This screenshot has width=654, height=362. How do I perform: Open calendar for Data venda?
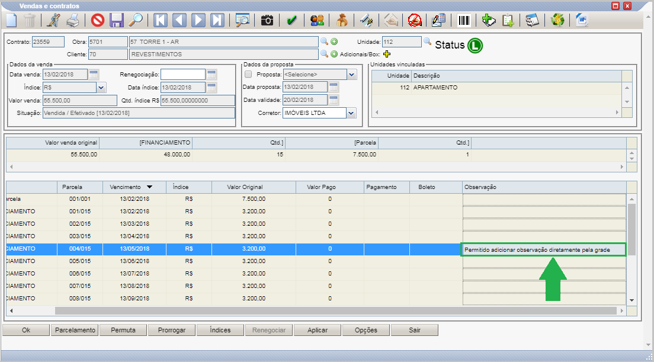tap(94, 75)
